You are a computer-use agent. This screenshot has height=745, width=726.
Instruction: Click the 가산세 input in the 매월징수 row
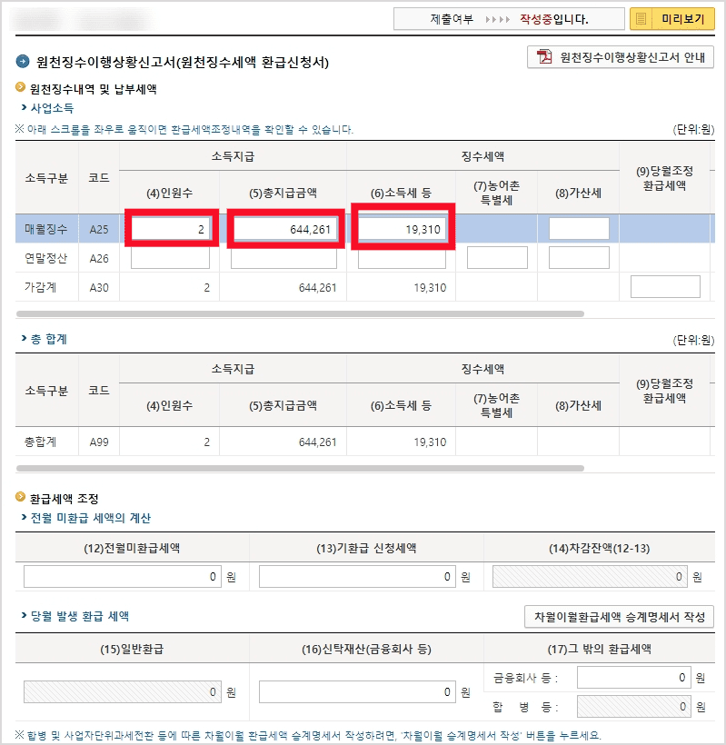pos(581,228)
